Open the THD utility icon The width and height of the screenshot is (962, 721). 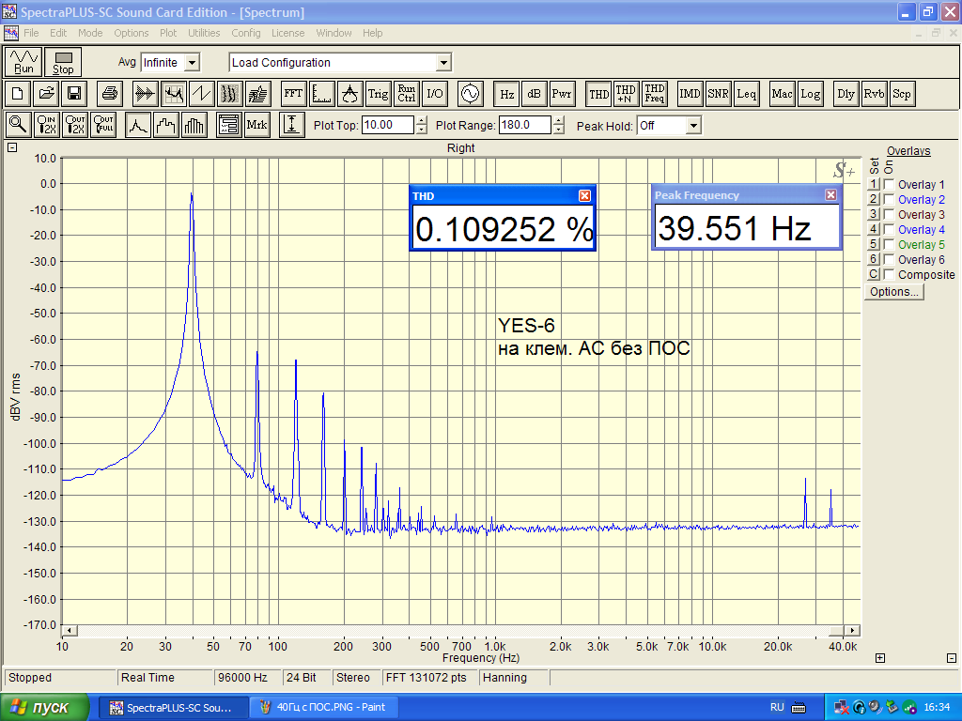click(598, 94)
